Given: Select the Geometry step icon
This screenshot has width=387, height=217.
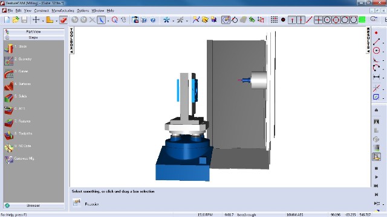Looking at the screenshot, I should (x=8, y=61).
